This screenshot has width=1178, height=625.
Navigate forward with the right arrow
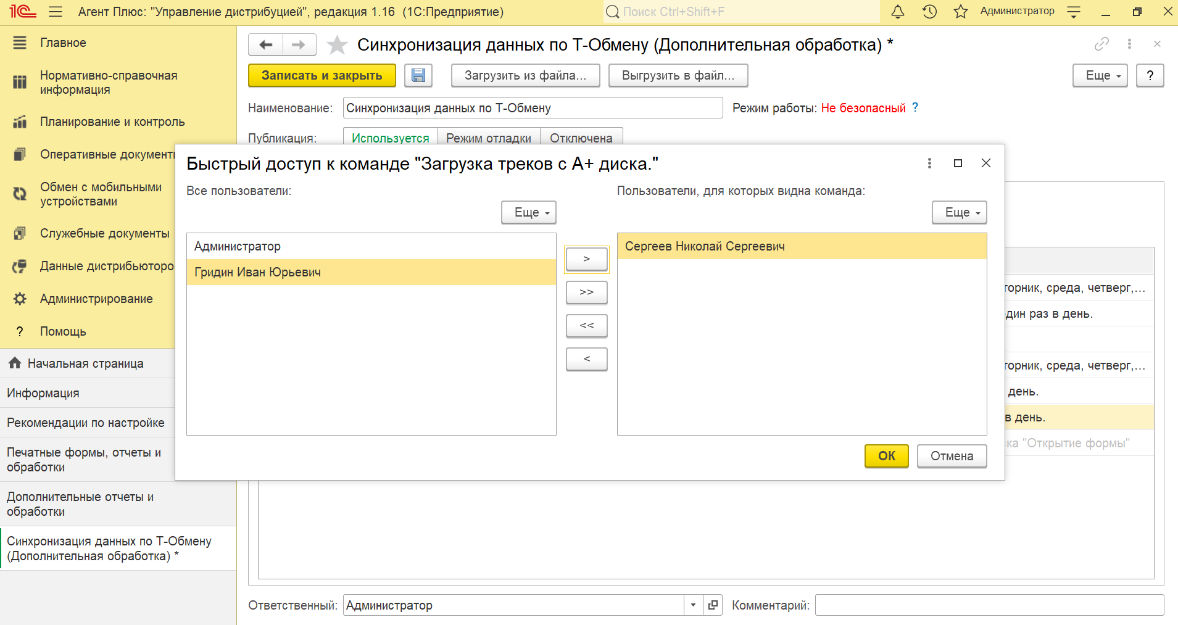tap(299, 44)
